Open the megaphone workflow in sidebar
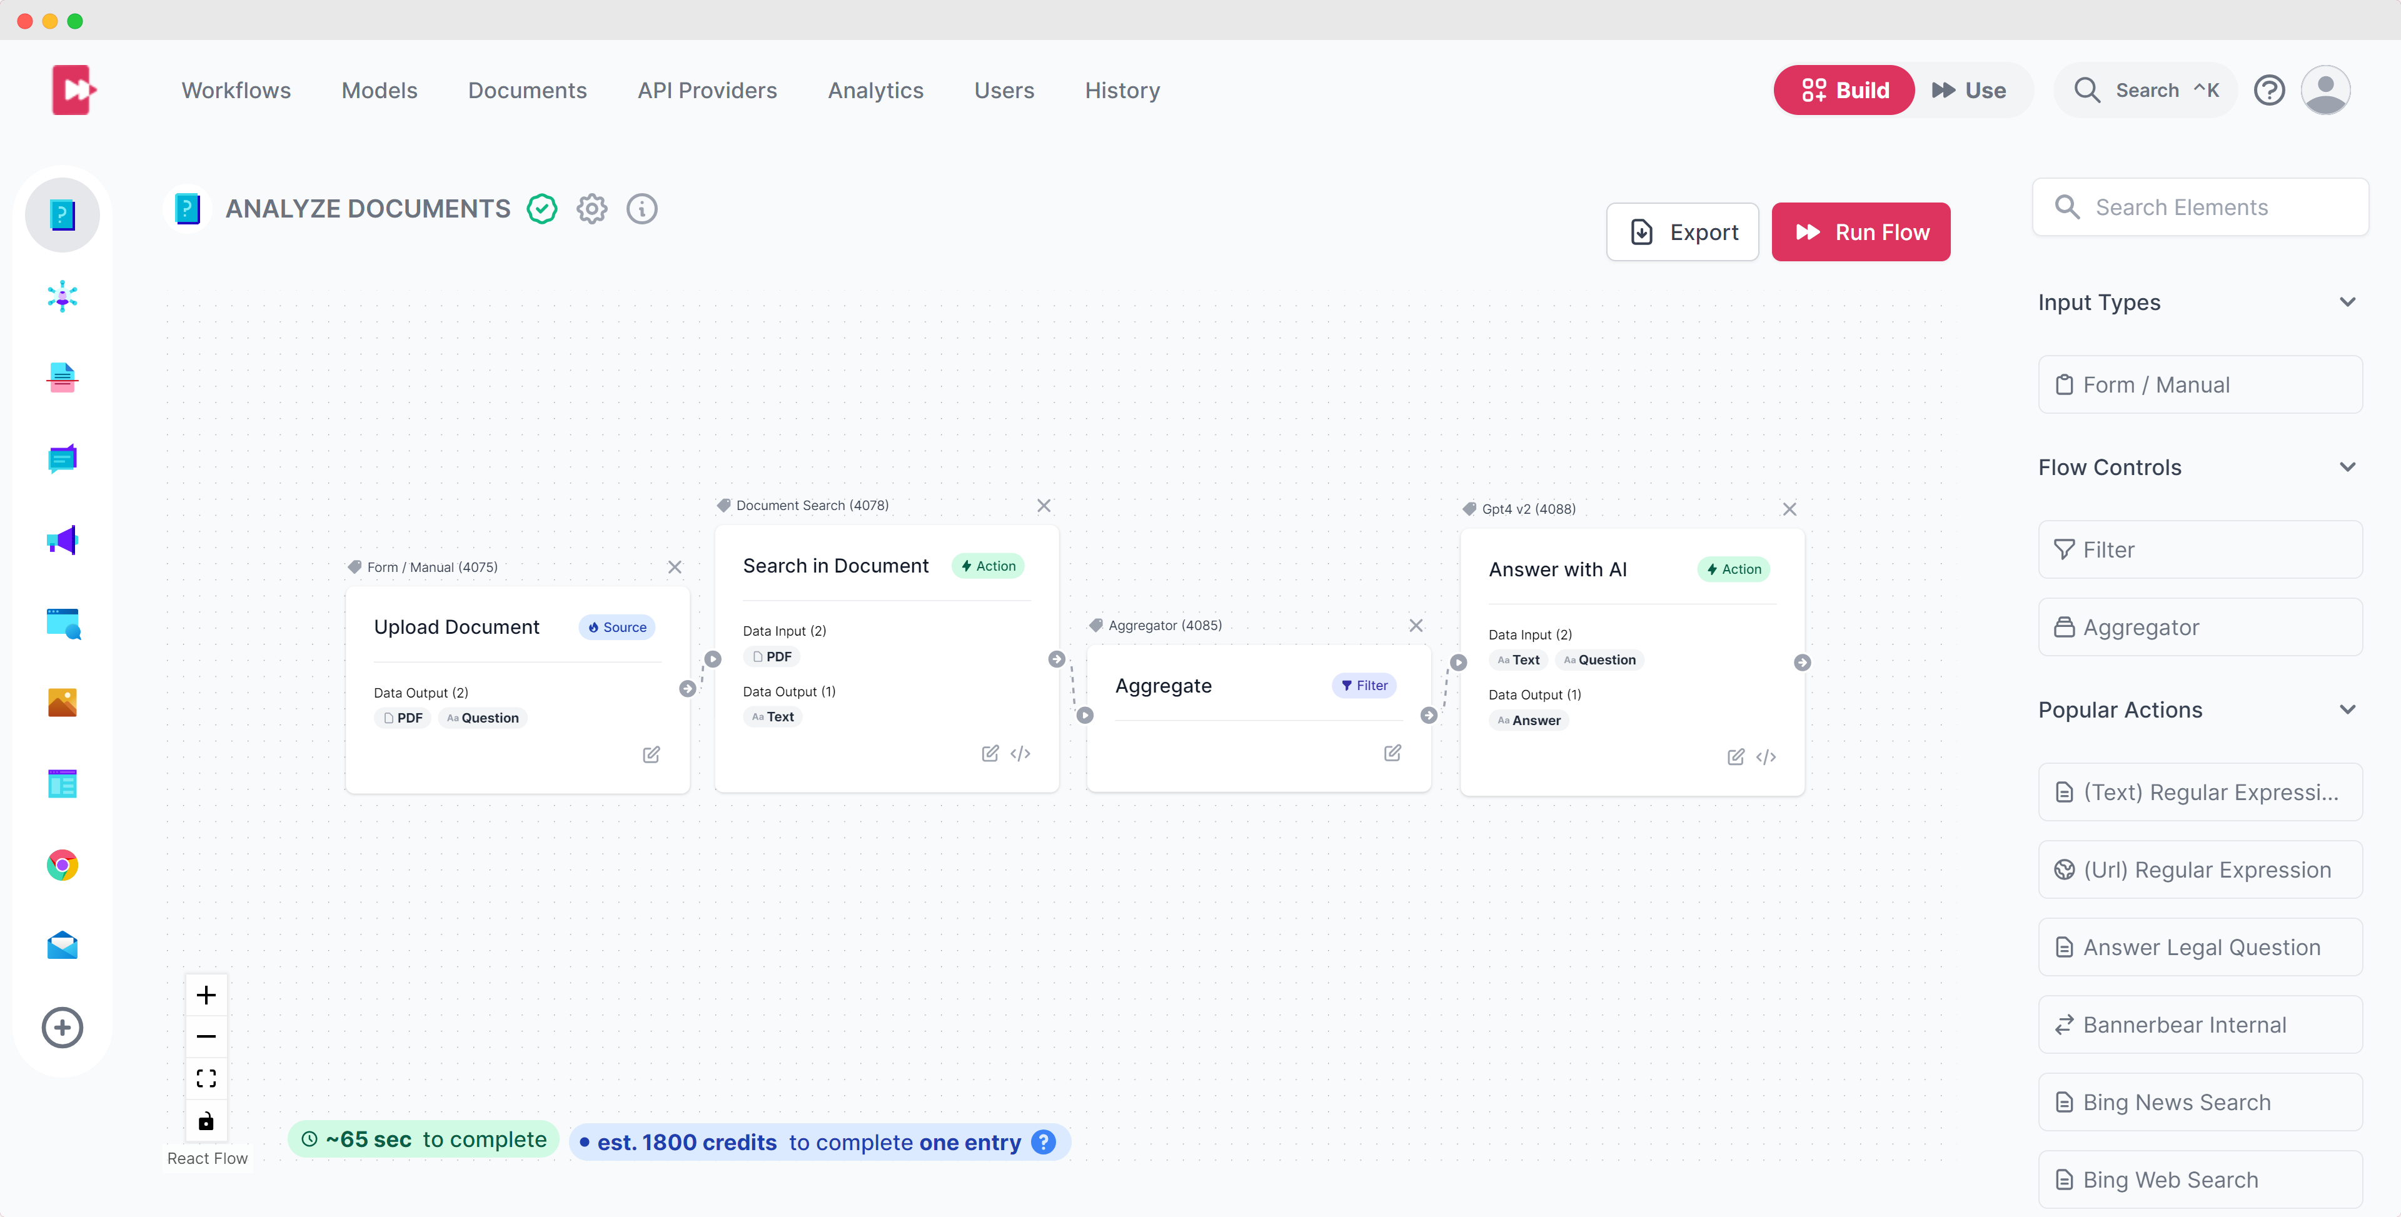The height and width of the screenshot is (1217, 2401). coord(63,541)
